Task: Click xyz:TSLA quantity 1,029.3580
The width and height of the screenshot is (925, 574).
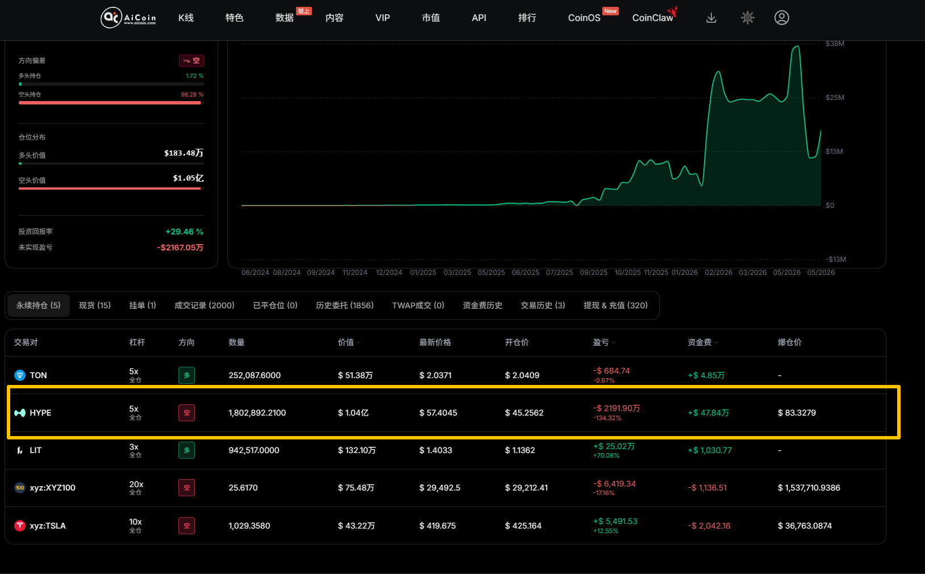Action: pos(249,526)
